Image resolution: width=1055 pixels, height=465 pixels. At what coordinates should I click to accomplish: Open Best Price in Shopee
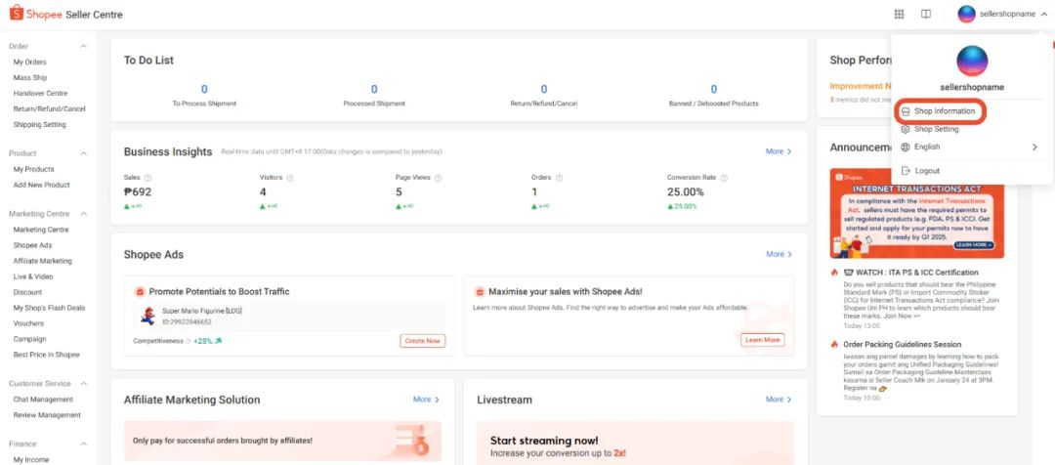point(46,355)
